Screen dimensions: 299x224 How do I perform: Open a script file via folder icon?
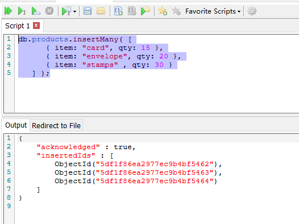pyautogui.click(x=101, y=11)
